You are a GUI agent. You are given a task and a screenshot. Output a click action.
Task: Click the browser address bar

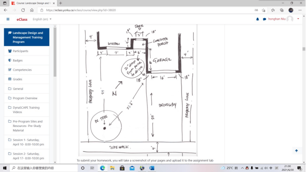[x=142, y=10]
